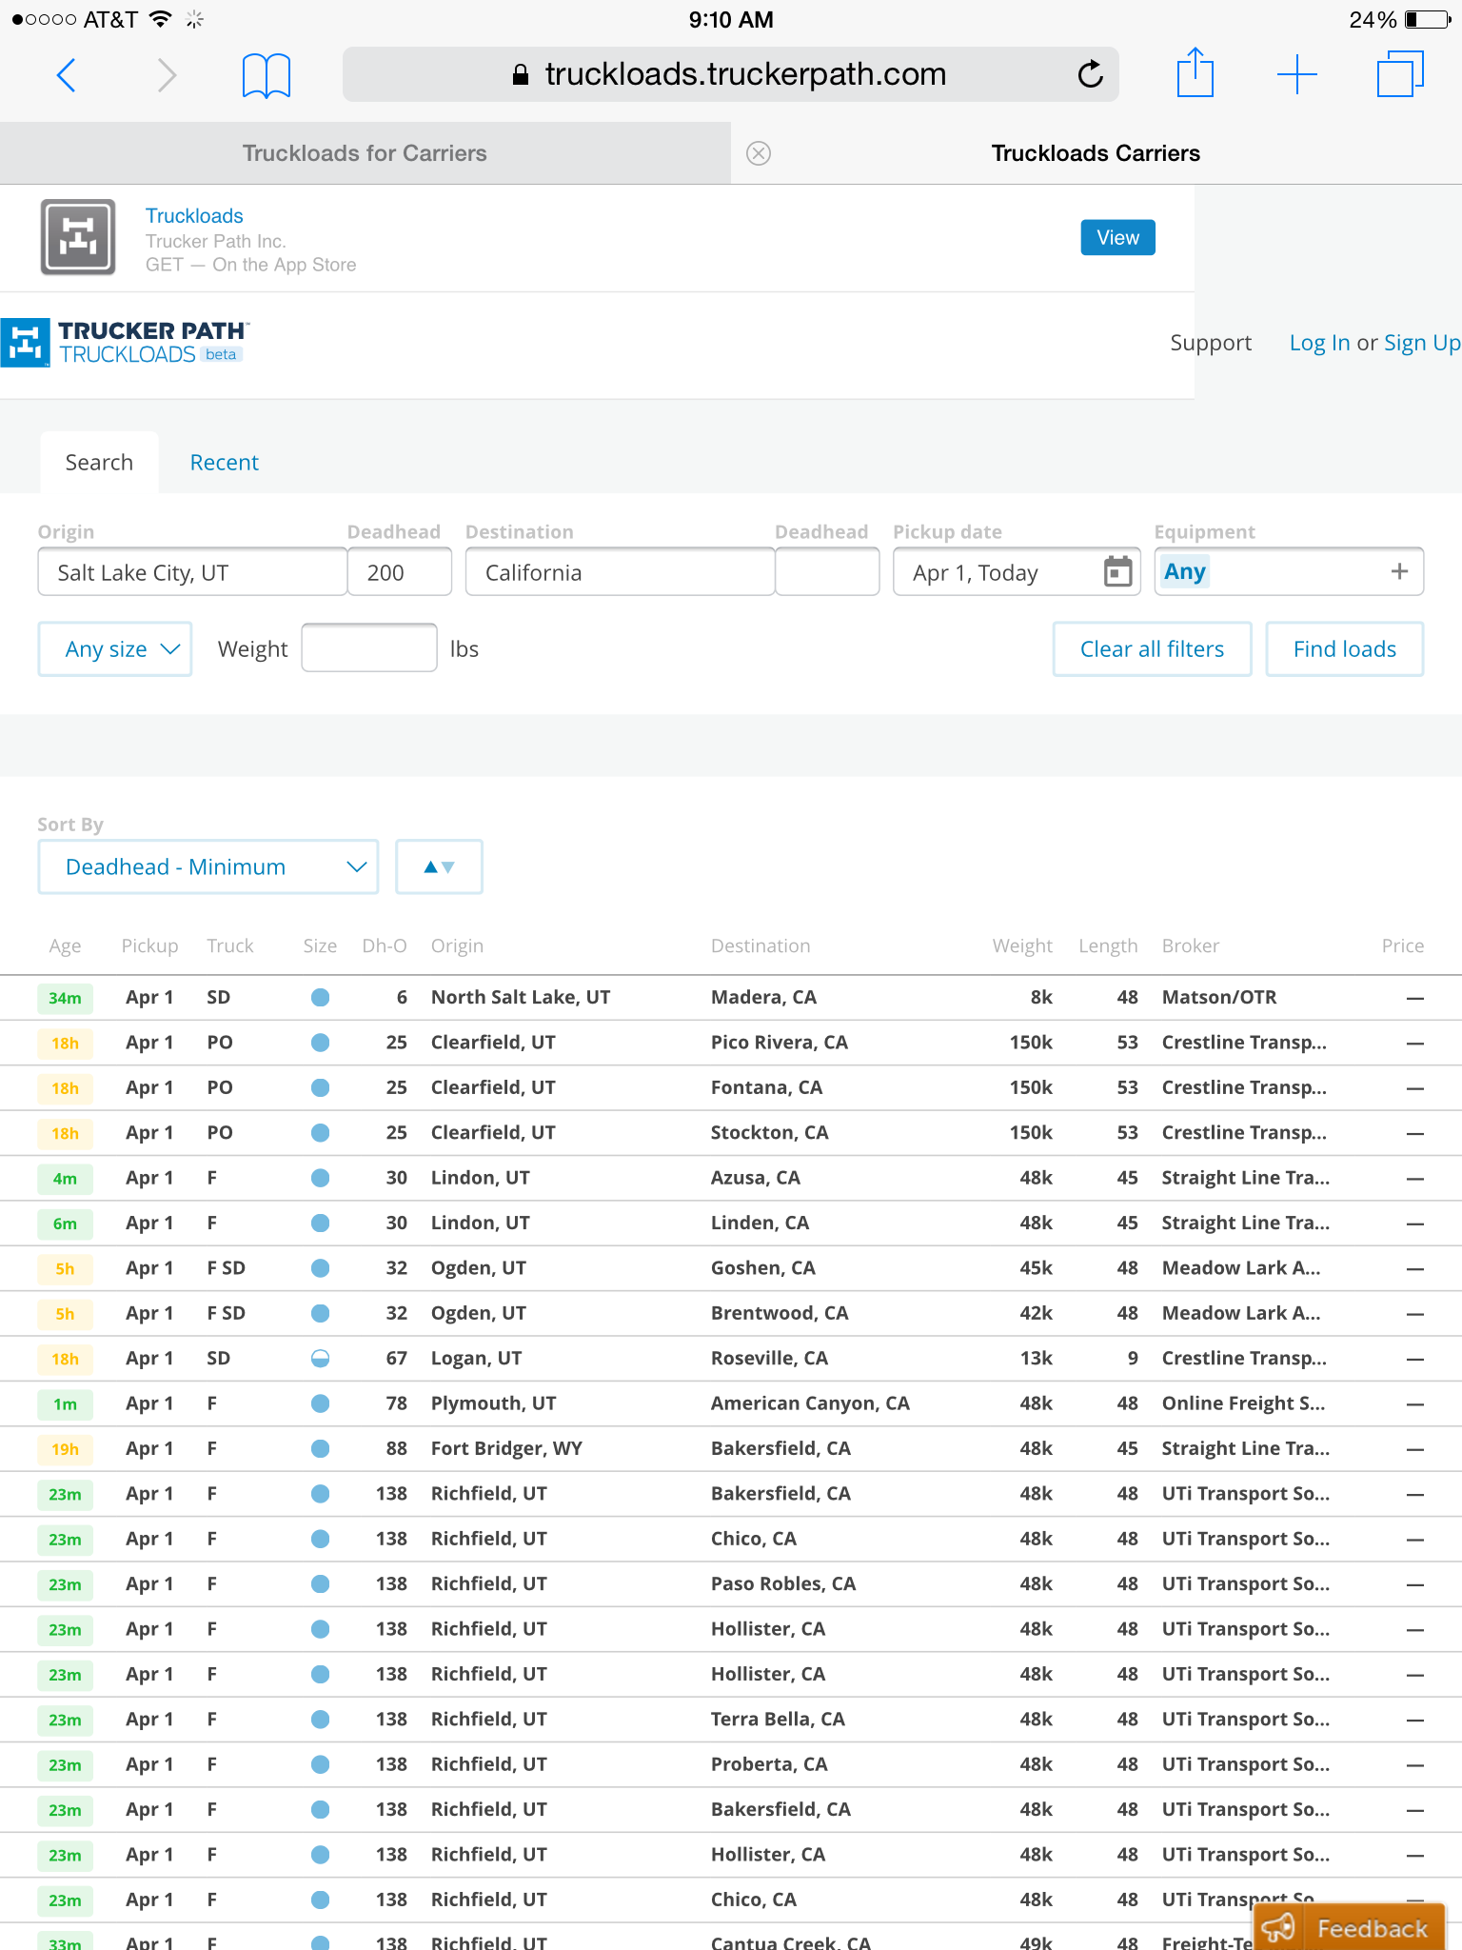Open the Deadhead - Minimum sort dropdown

(208, 866)
